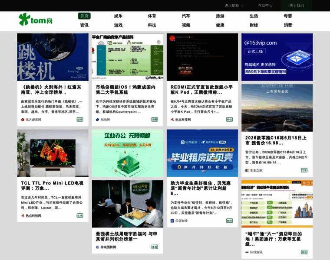
Task: Click the 汽车 tag on 零跑C16 article
Action: click(304, 170)
